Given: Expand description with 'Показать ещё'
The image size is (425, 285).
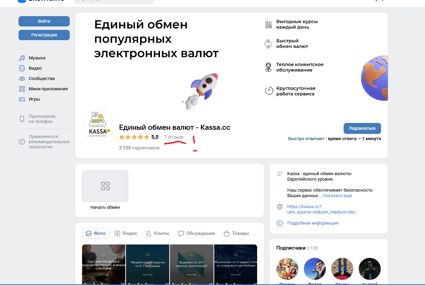Looking at the screenshot, I should tap(337, 196).
